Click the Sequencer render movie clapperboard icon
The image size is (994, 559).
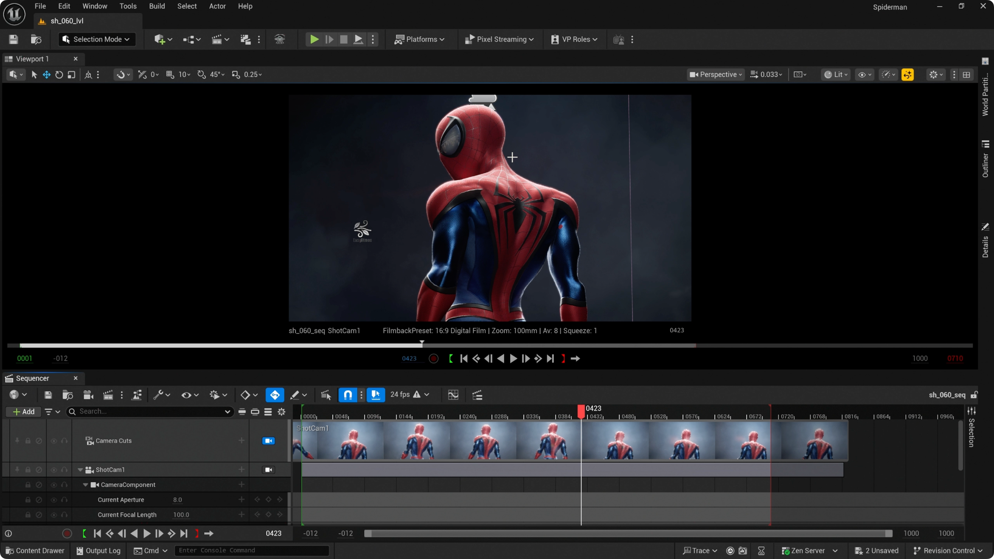coord(108,395)
